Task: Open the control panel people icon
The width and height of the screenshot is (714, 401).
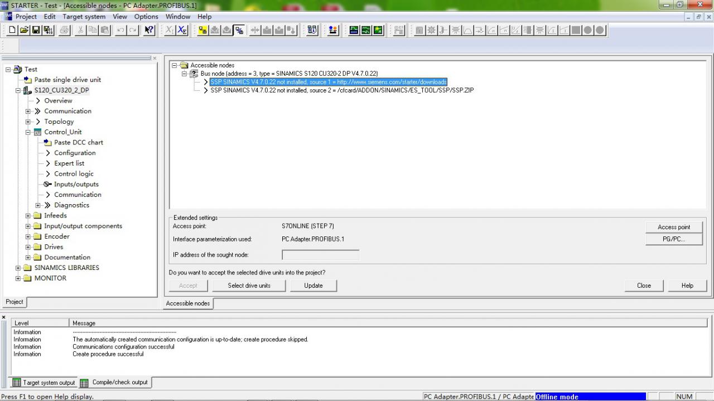Action: point(333,30)
